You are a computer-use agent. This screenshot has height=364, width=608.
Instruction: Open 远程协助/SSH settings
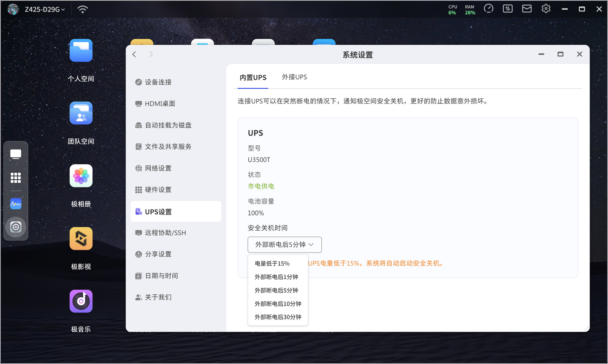coord(176,233)
